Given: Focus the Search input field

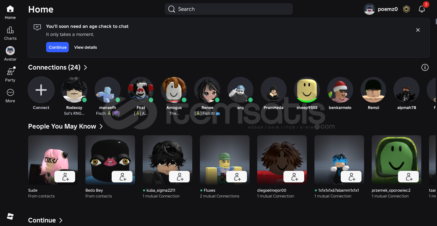Looking at the screenshot, I should coord(229,9).
